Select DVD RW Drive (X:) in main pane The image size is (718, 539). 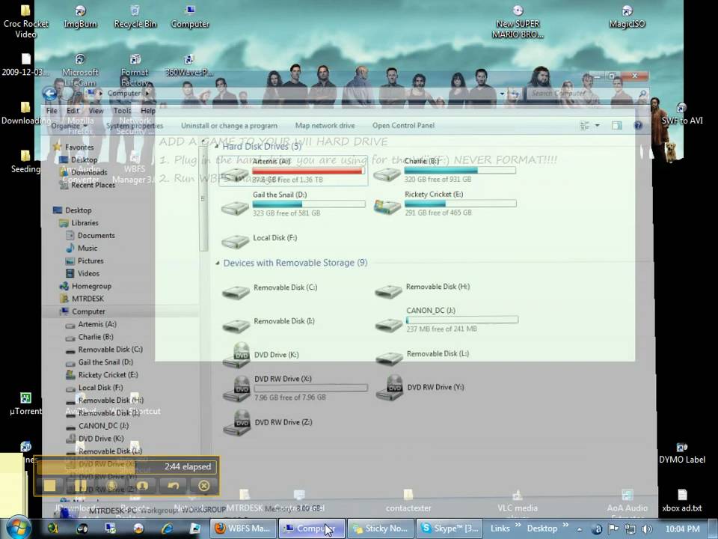295,388
